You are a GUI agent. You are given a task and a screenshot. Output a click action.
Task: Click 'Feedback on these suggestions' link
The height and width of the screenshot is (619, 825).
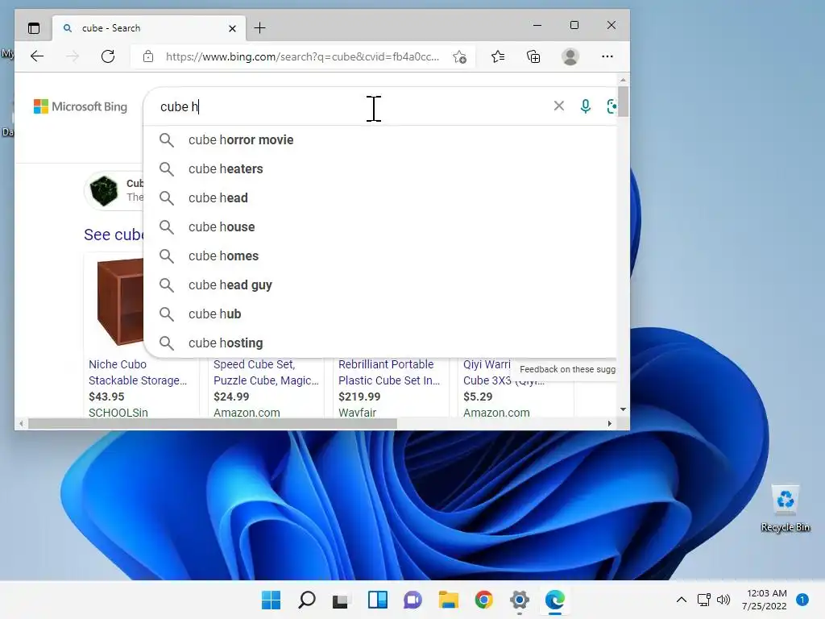[x=567, y=369]
